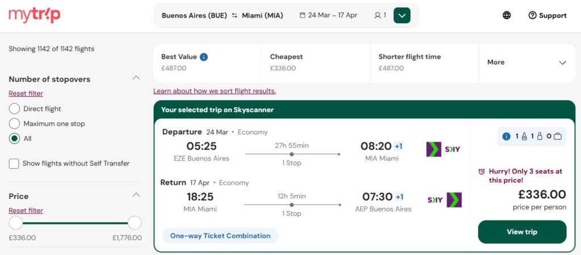Select Maximum one stop option

pyautogui.click(x=15, y=124)
